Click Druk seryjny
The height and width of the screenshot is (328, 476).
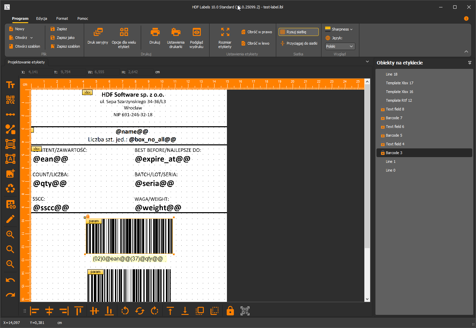(x=98, y=37)
